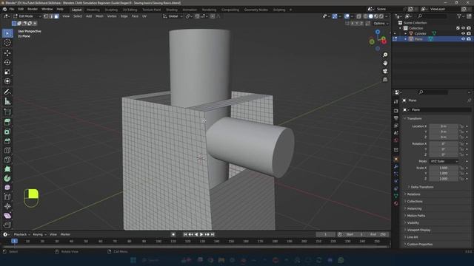
Task: Select the Shrink/Fatten tool
Action: click(7, 206)
